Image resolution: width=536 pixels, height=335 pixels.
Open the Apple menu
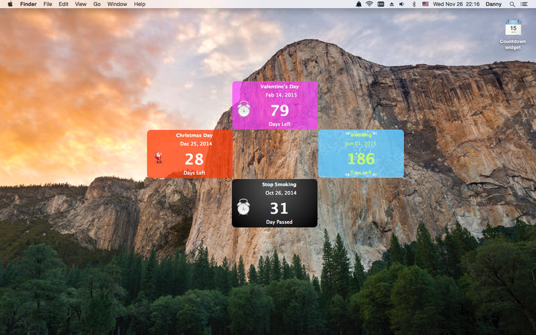click(10, 4)
